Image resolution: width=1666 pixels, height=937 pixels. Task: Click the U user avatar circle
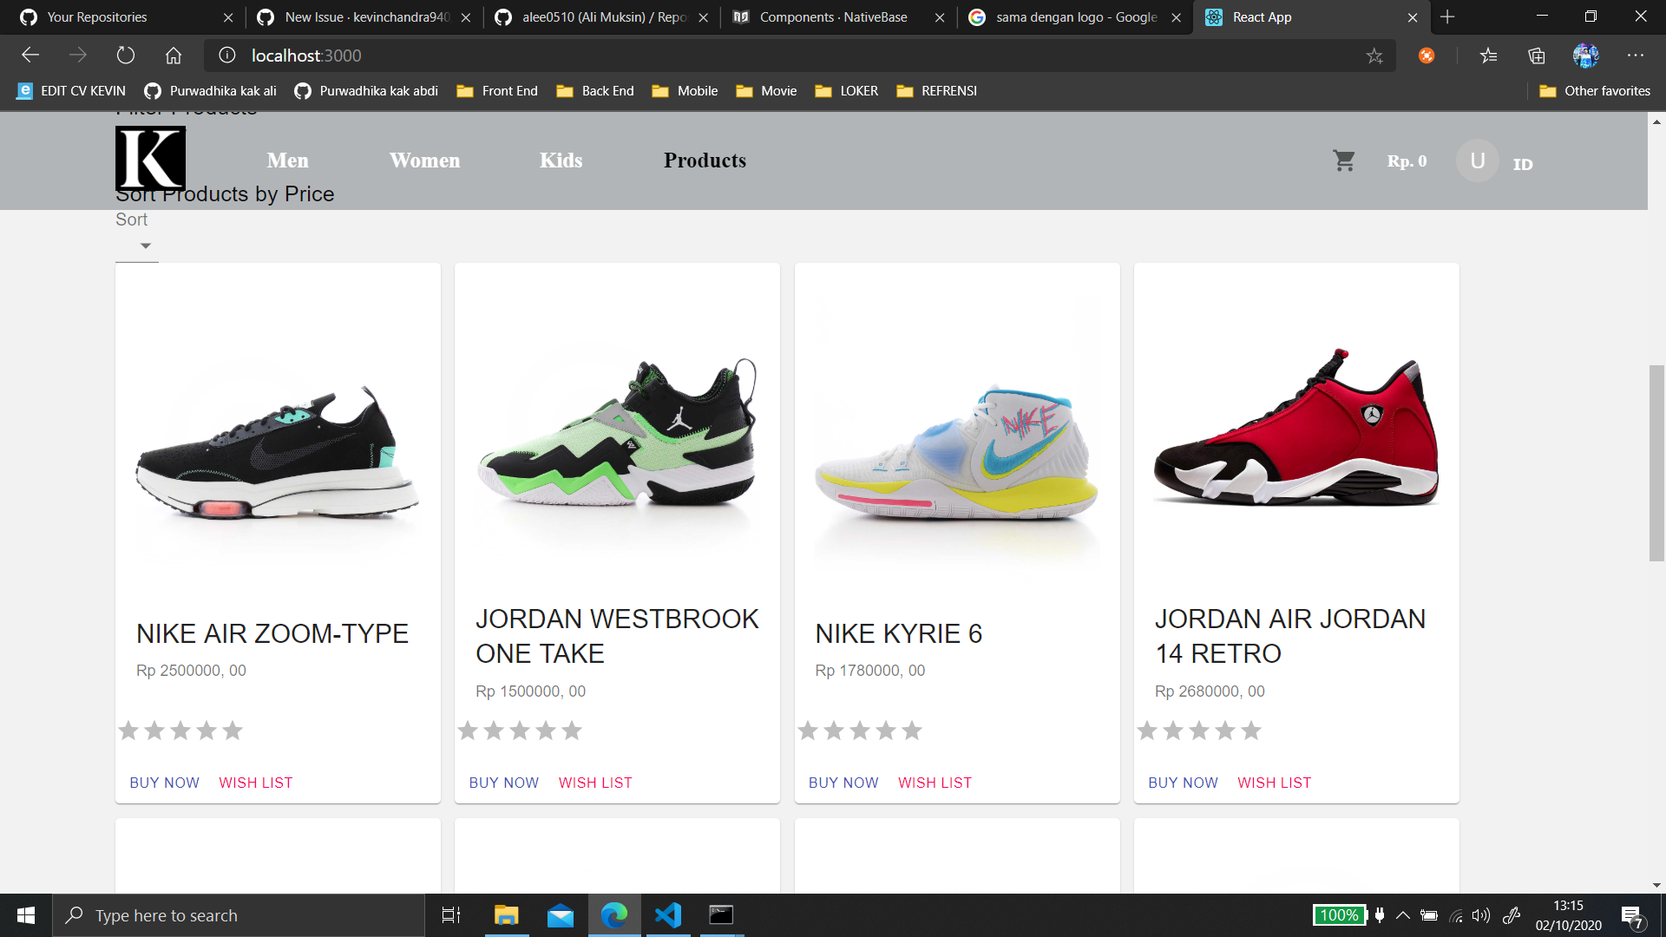(1477, 160)
